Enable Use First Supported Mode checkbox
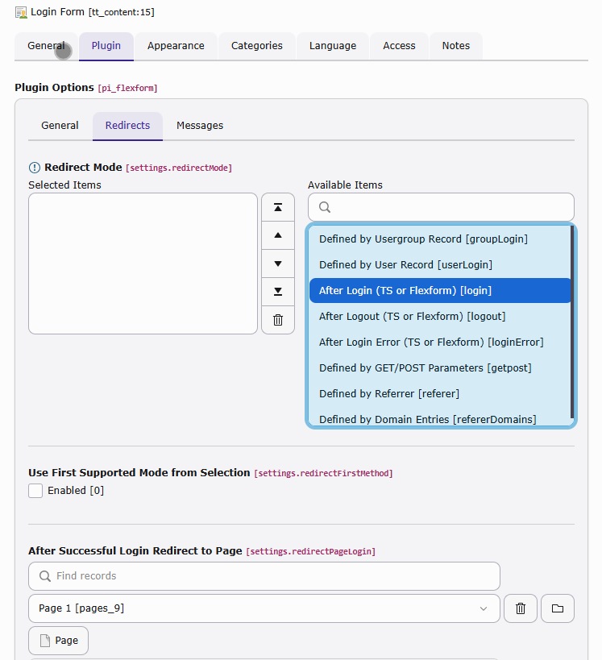The image size is (602, 660). [35, 491]
